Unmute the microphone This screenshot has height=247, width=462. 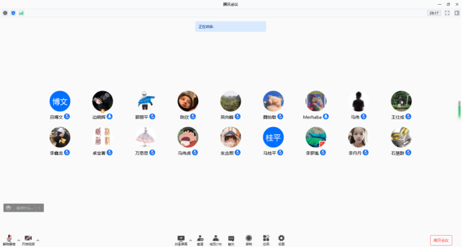pyautogui.click(x=9, y=240)
